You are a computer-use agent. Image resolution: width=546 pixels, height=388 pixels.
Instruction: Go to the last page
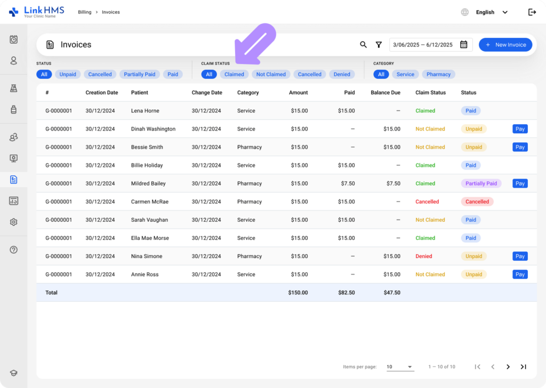tap(524, 367)
